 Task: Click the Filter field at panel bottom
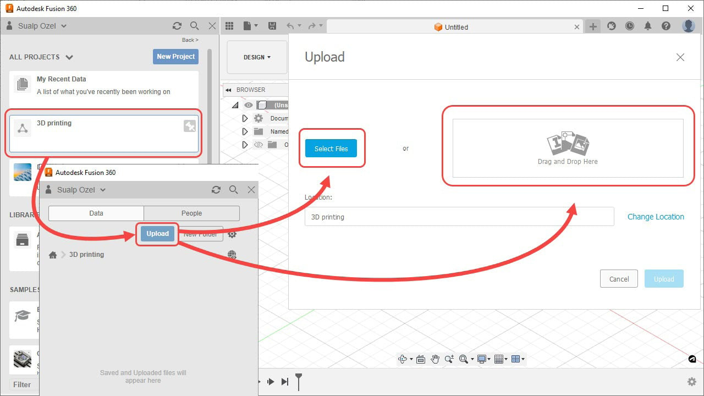(x=23, y=384)
